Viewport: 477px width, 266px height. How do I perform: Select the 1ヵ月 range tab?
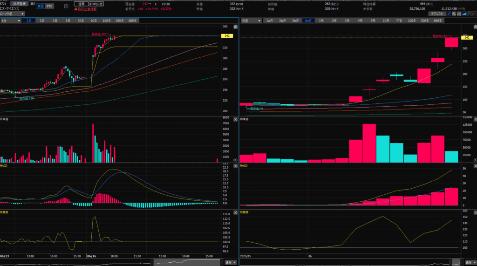(270, 20)
